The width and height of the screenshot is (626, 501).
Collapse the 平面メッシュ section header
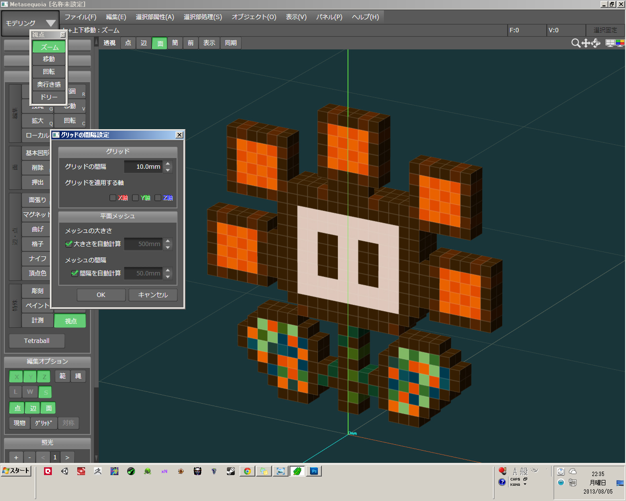point(117,216)
